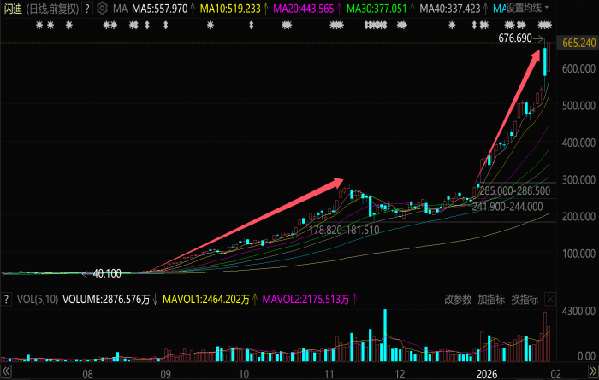Image resolution: width=599 pixels, height=380 pixels.
Task: Click 加指标 to add an indicator
Action: point(490,300)
